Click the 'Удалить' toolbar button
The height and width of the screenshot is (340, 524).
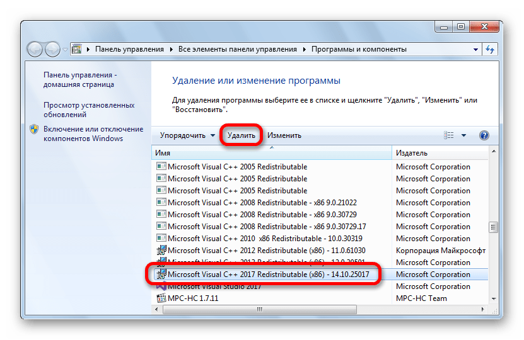coord(241,135)
